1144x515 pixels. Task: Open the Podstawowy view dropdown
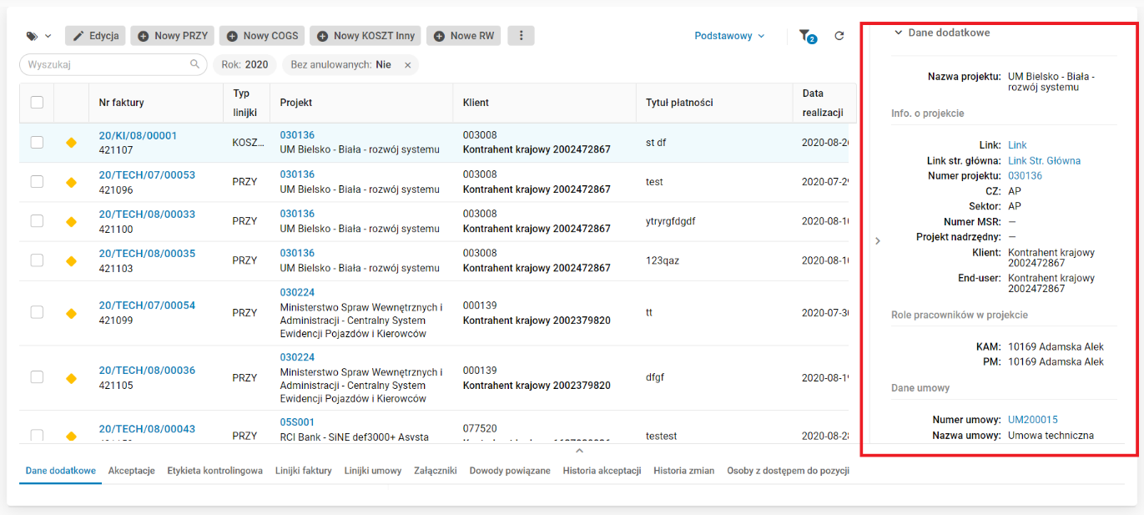pyautogui.click(x=729, y=36)
